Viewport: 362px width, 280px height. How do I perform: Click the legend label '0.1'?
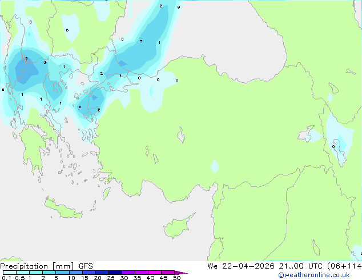6,278
